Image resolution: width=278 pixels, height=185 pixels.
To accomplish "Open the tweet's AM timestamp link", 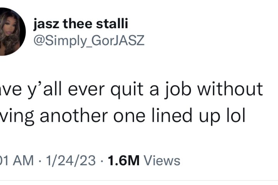I will (17, 161).
